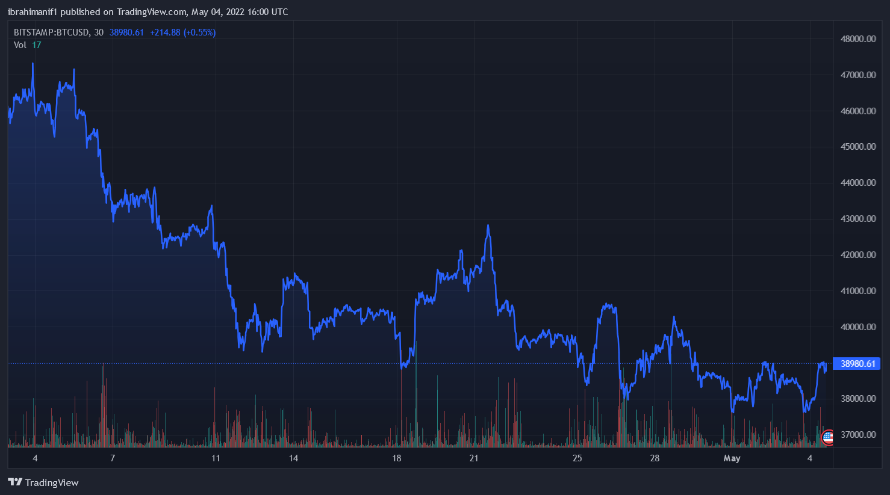Select date 18 on the time axis
This screenshot has height=495, width=890.
pyautogui.click(x=396, y=458)
